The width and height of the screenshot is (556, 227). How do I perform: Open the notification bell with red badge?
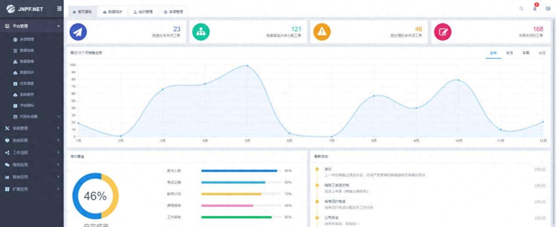tap(535, 9)
